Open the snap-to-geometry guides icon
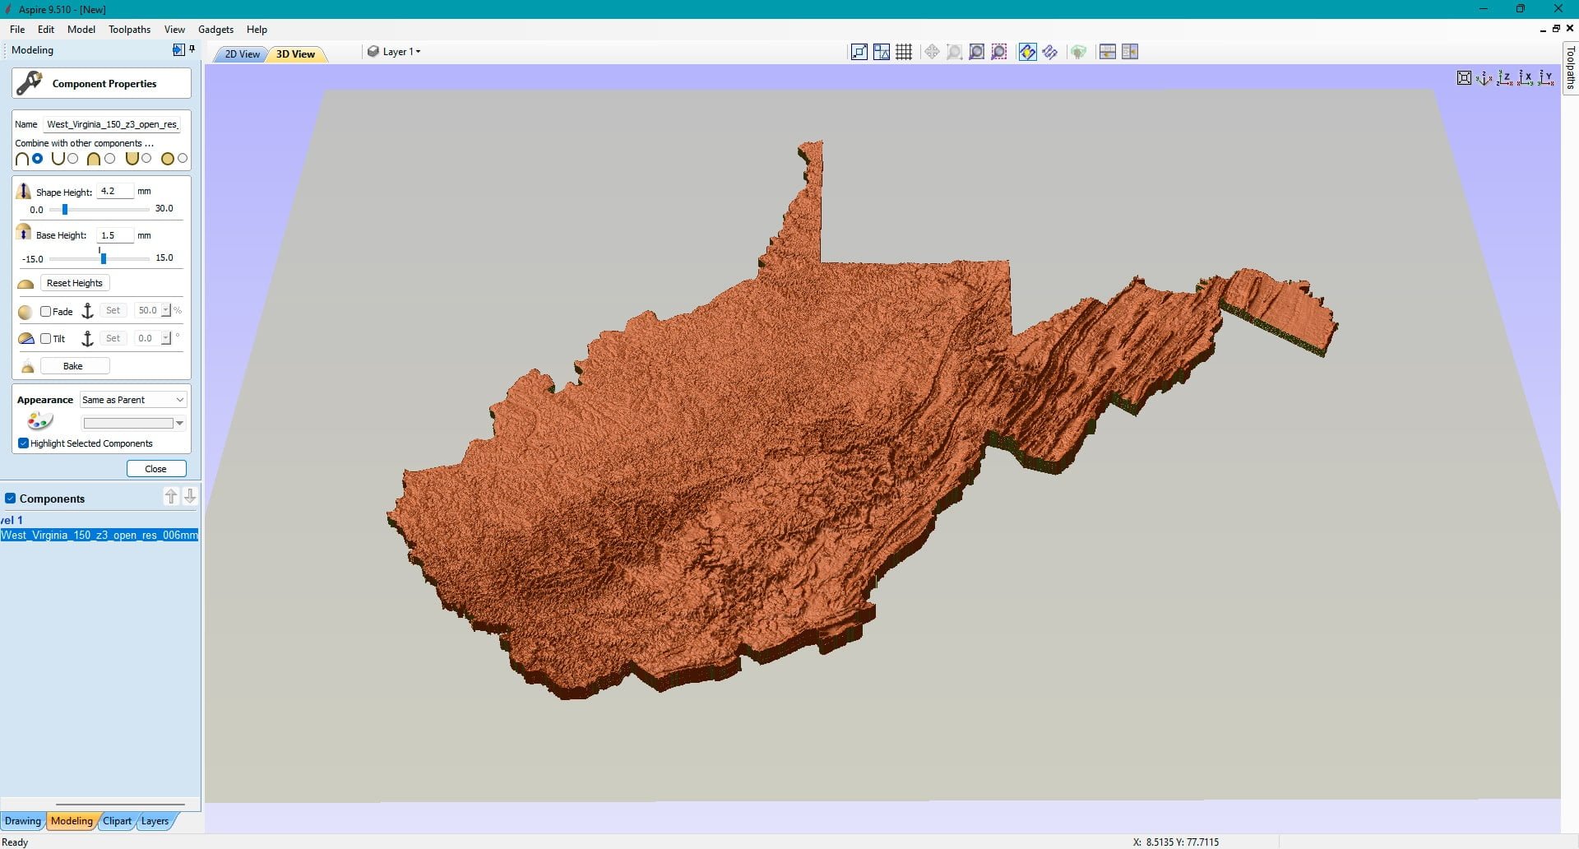The image size is (1579, 849). (882, 52)
